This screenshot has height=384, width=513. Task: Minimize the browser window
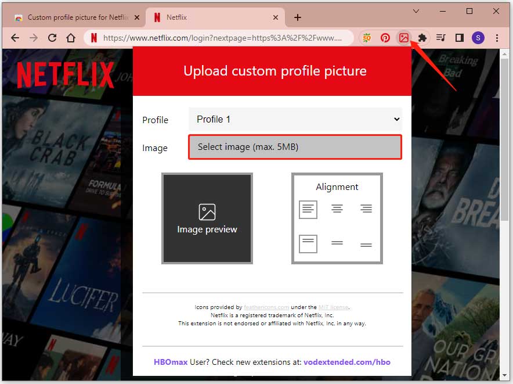click(443, 11)
